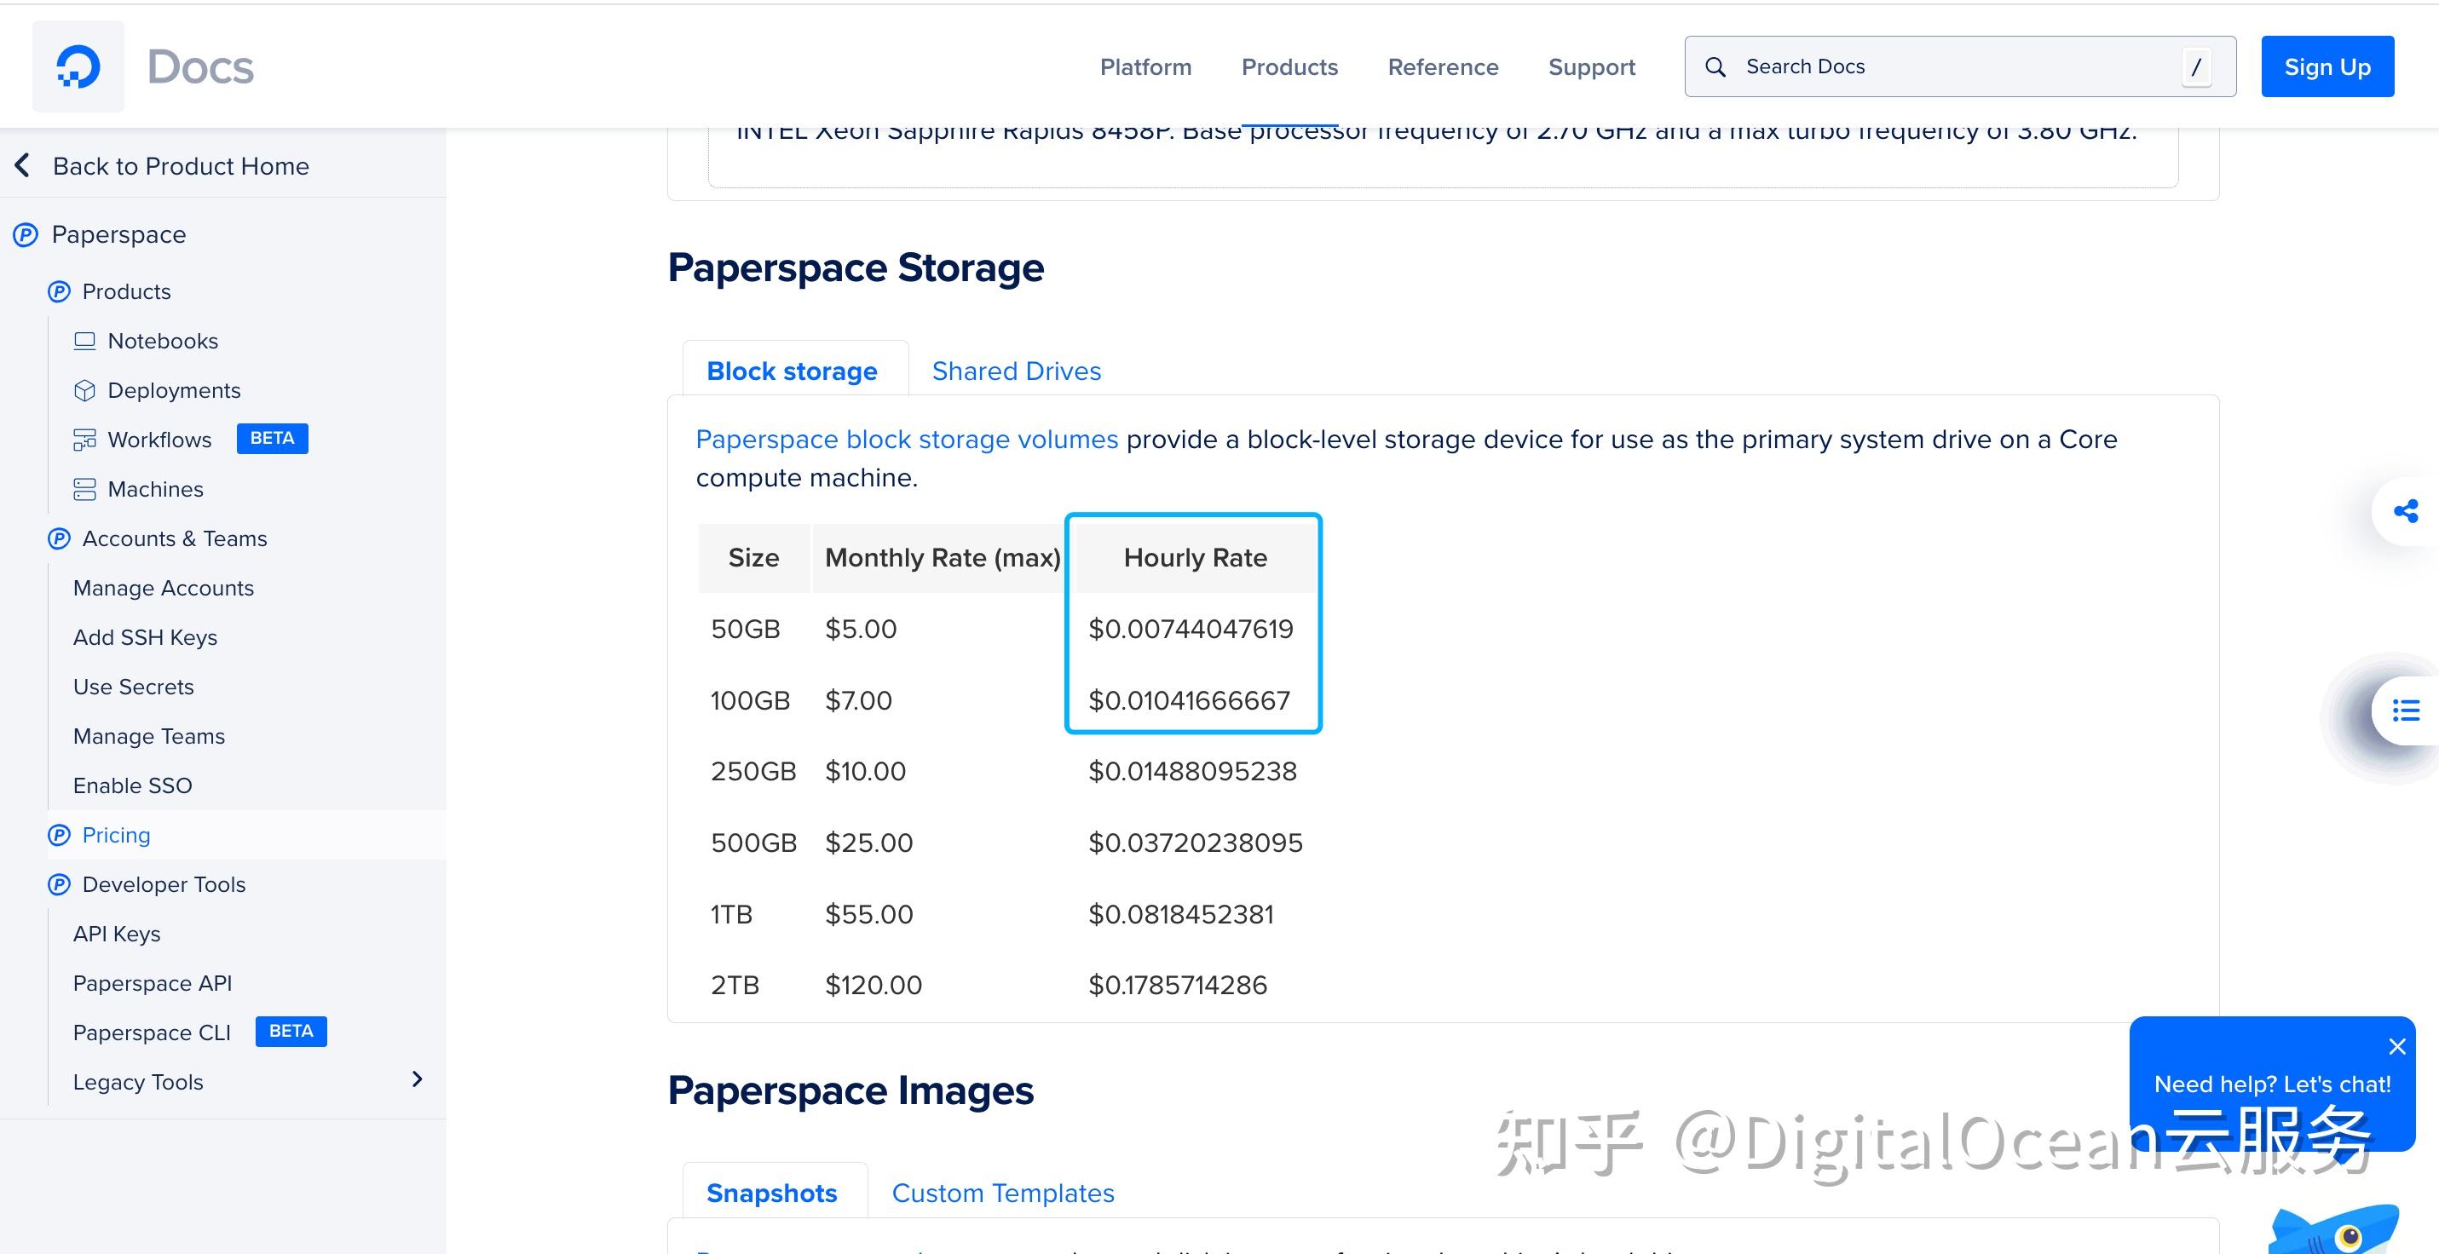2439x1254 pixels.
Task: Click the $0.03720238095 hourly rate cell
Action: 1195,843
